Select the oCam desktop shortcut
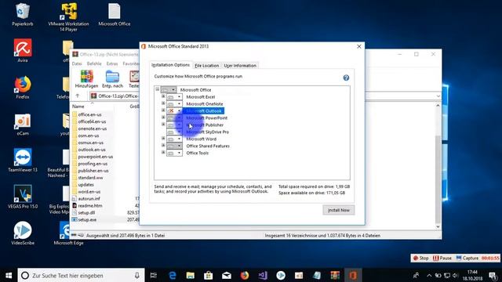 click(x=23, y=124)
